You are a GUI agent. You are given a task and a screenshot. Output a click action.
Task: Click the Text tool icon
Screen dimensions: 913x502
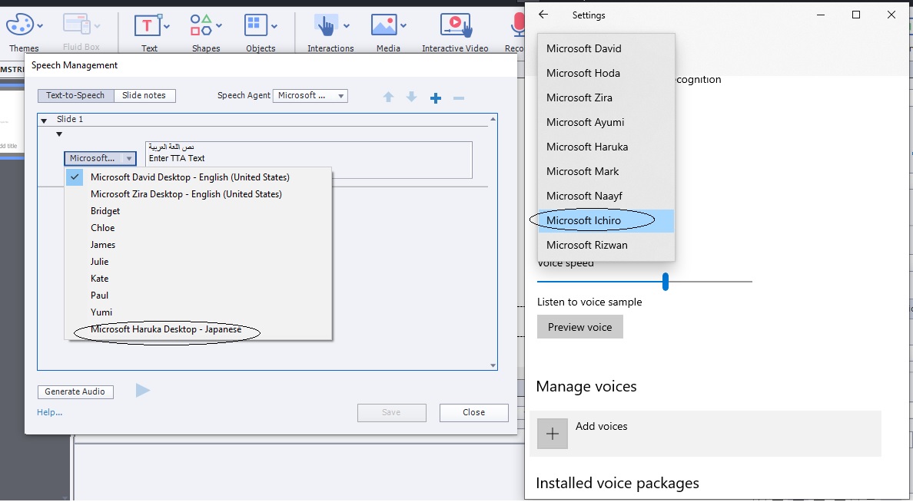pyautogui.click(x=148, y=25)
